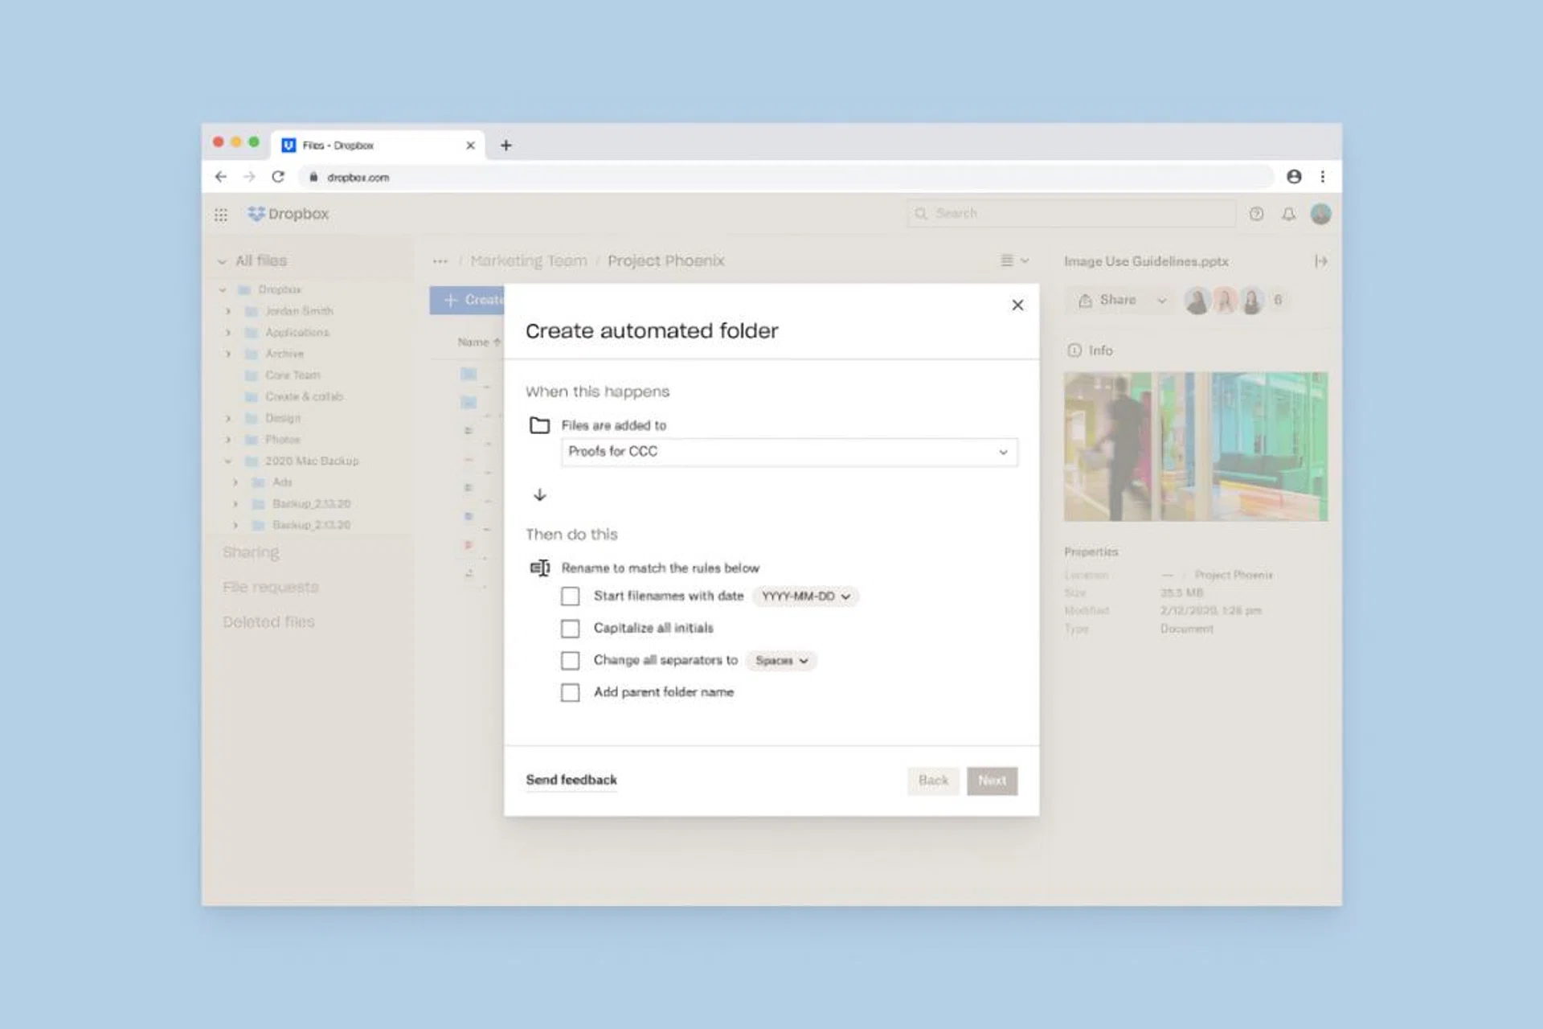Open new browser tab plus icon
Screen dimensions: 1543x1029
[505, 146]
